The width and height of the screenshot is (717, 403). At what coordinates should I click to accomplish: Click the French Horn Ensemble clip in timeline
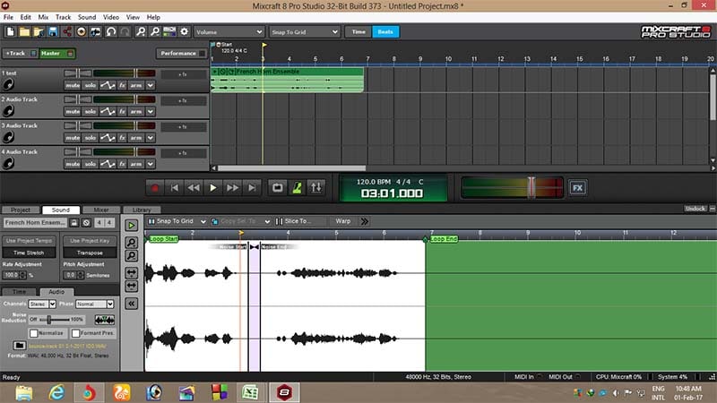pos(287,80)
